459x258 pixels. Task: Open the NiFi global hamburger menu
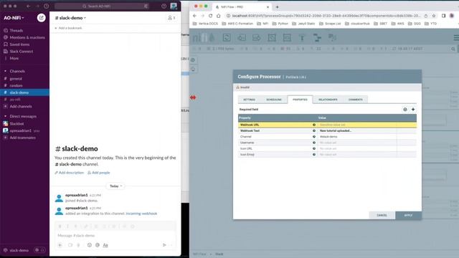pos(456,37)
